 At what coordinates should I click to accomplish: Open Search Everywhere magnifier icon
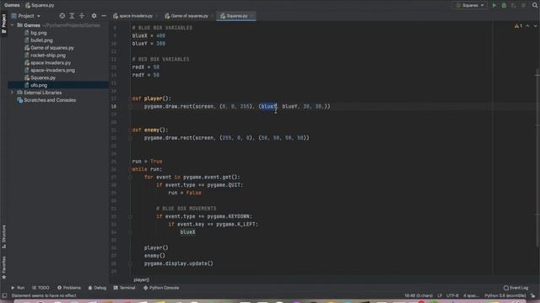(535, 5)
